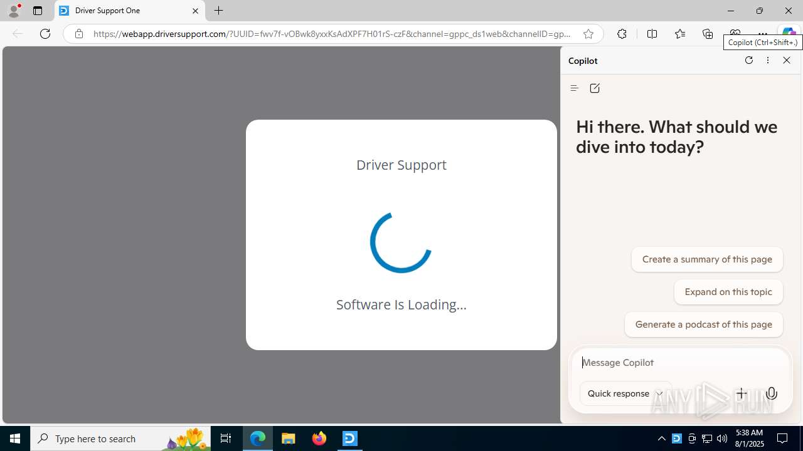The image size is (803, 451).
Task: Open the volume control tray icon
Action: [722, 438]
